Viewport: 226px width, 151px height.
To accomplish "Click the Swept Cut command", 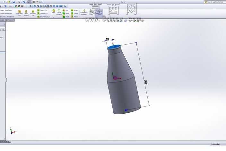I will point(42,10).
